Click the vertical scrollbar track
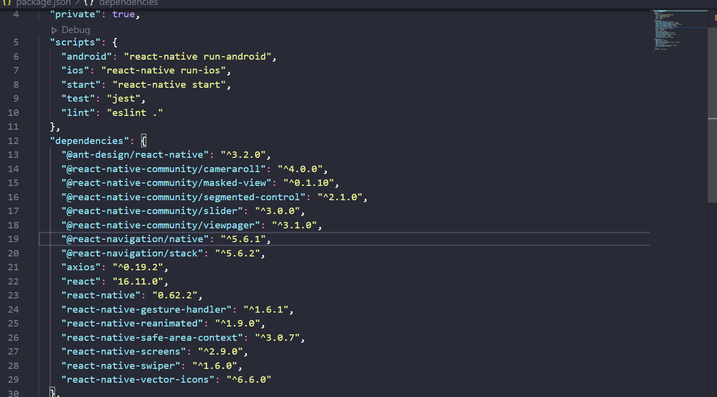Viewport: 717px width, 397px height. pyautogui.click(x=713, y=247)
